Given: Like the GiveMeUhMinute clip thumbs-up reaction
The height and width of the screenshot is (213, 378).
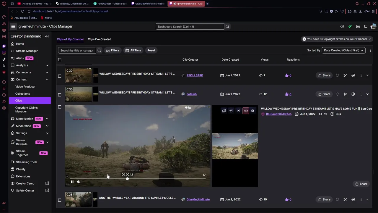Looking at the screenshot, I should pos(287,199).
